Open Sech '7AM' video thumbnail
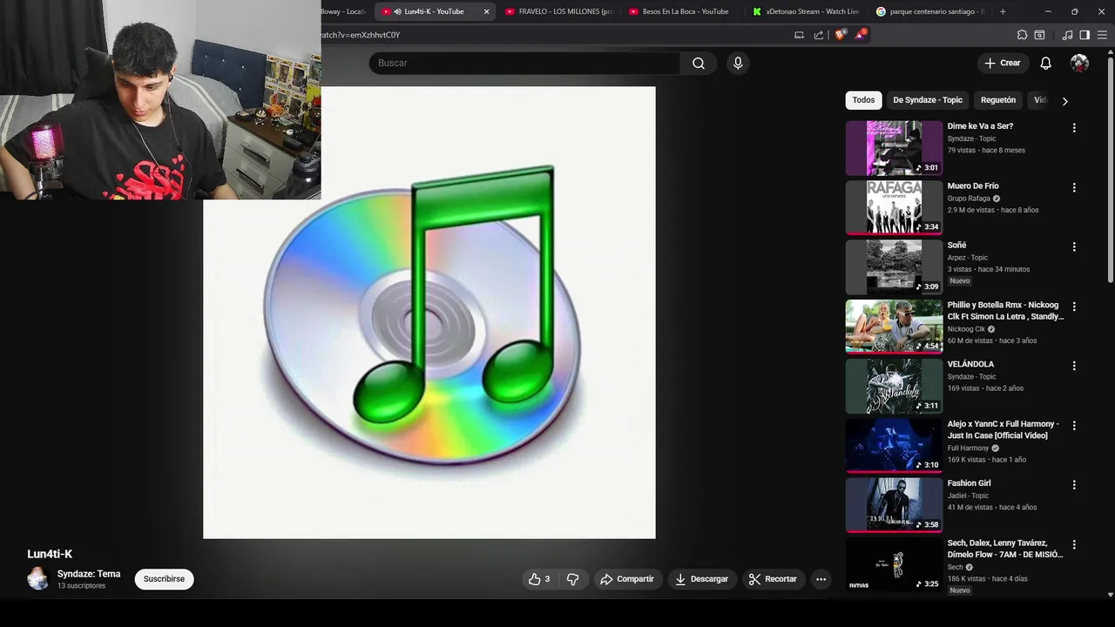 tap(894, 564)
